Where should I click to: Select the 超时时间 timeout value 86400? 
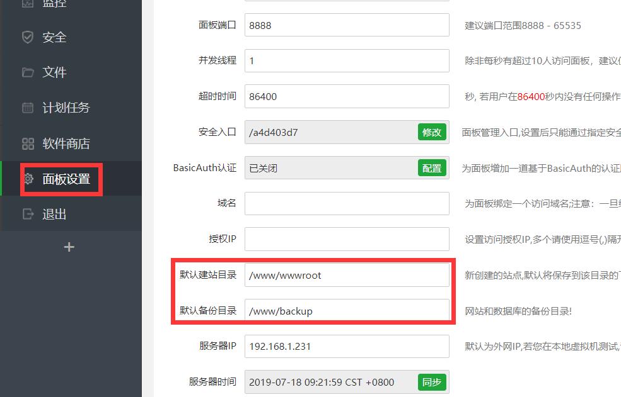[347, 96]
